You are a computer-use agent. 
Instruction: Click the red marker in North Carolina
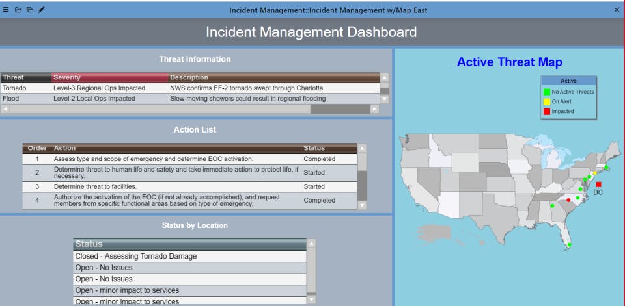(568, 199)
